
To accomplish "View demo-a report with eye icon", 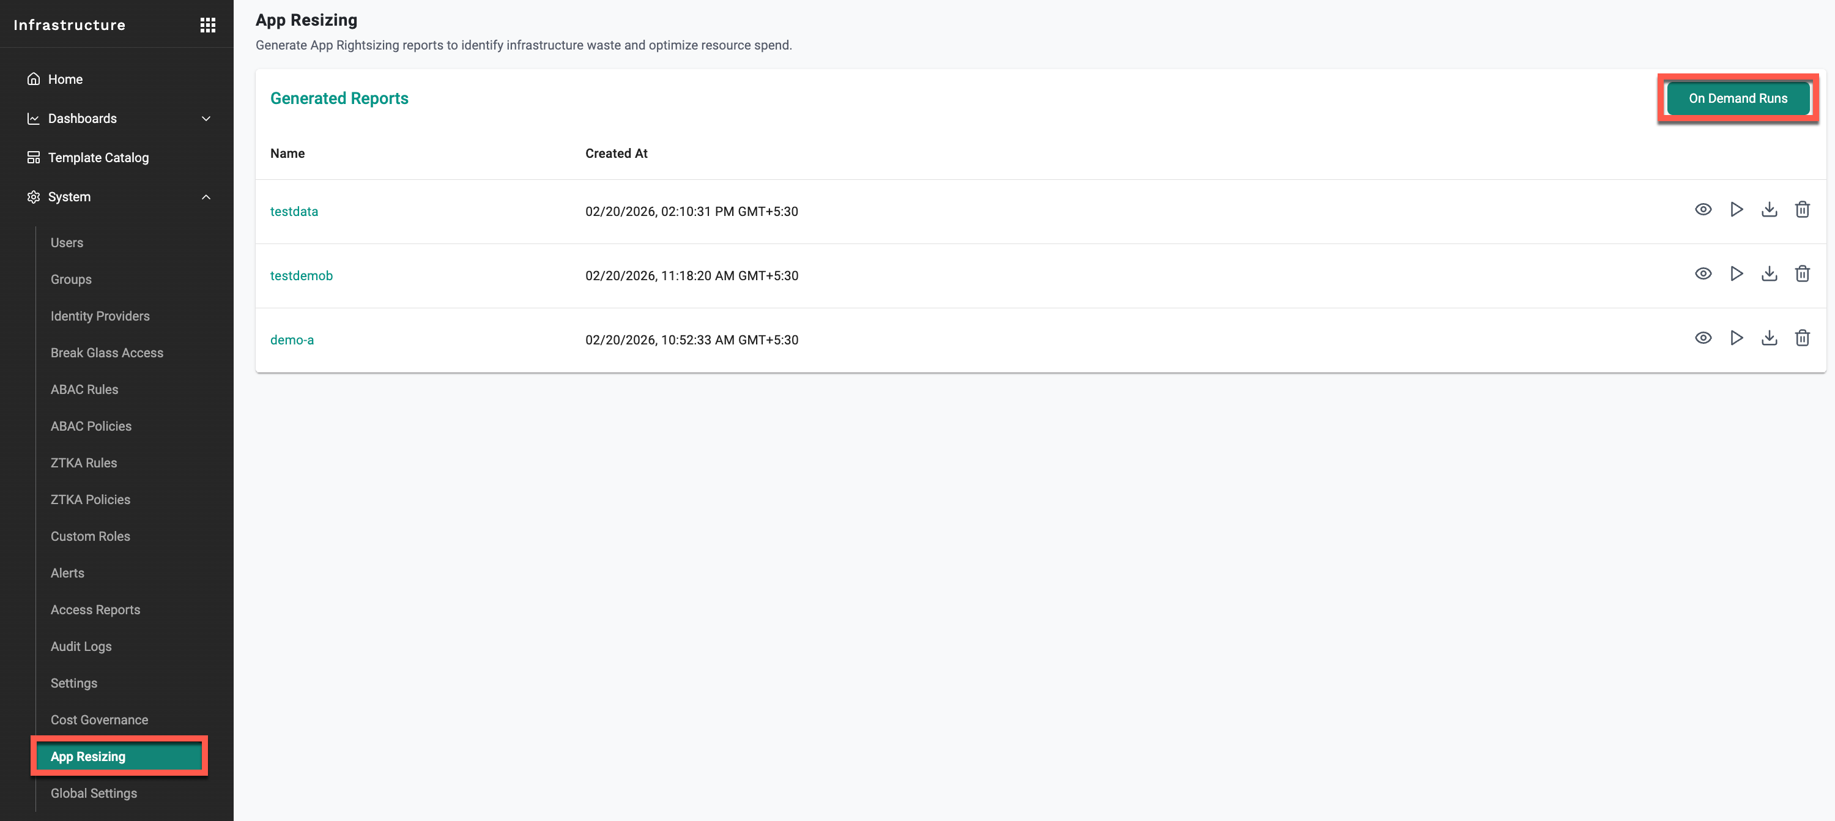I will (1702, 338).
